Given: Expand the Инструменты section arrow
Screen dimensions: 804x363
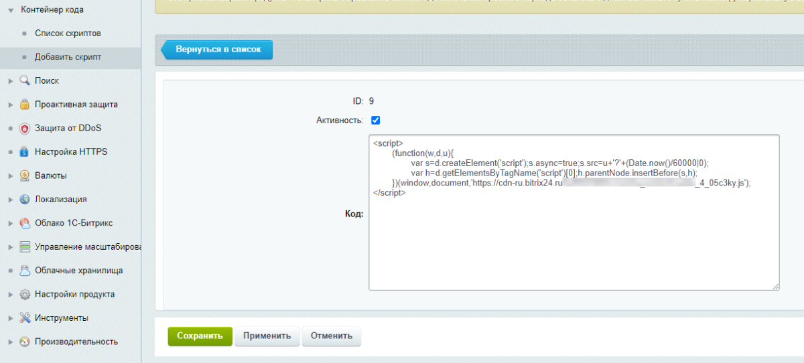Looking at the screenshot, I should pyautogui.click(x=11, y=318).
